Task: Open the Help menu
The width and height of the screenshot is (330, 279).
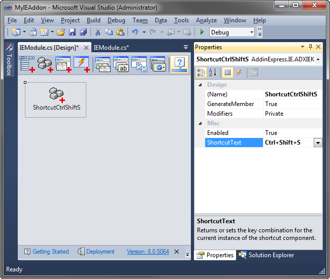Action: (x=260, y=20)
